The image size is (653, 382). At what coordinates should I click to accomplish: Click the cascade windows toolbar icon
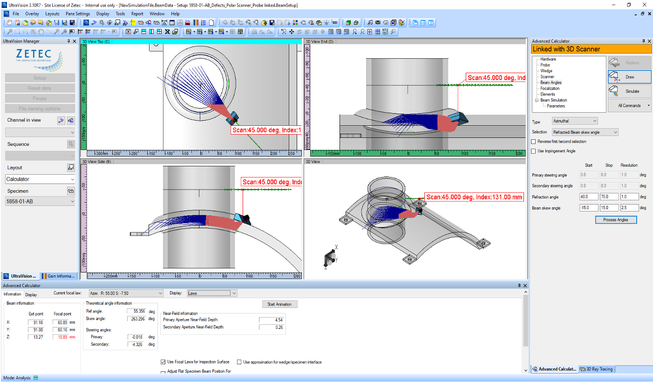click(x=415, y=22)
